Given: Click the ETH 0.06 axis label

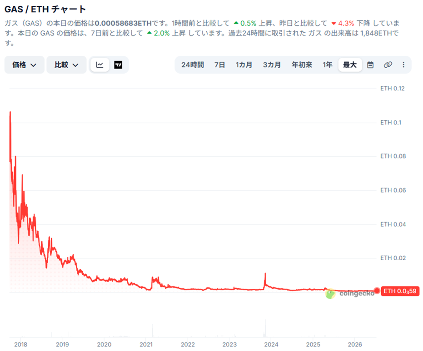Looking at the screenshot, I should [x=393, y=190].
